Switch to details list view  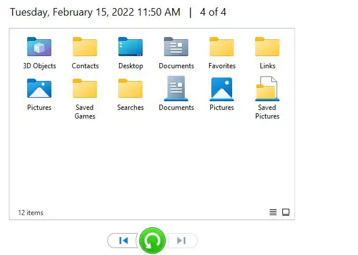pyautogui.click(x=273, y=212)
